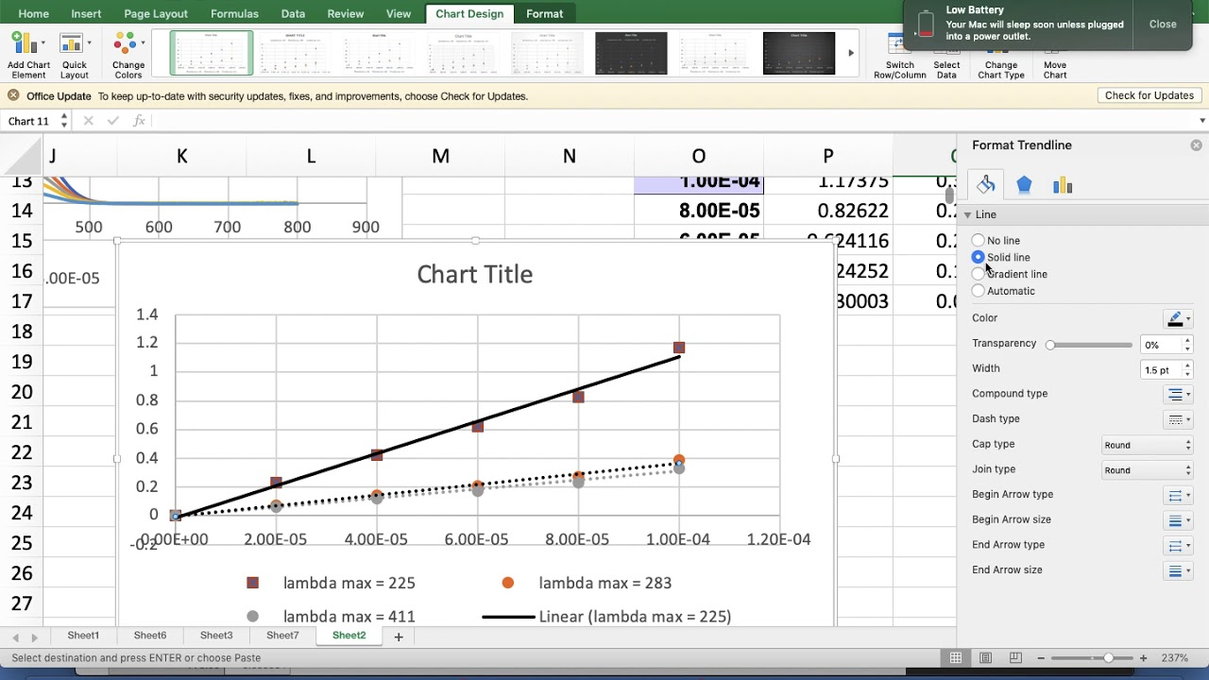Select the Gradient line radio option
Image resolution: width=1209 pixels, height=680 pixels.
tap(979, 274)
